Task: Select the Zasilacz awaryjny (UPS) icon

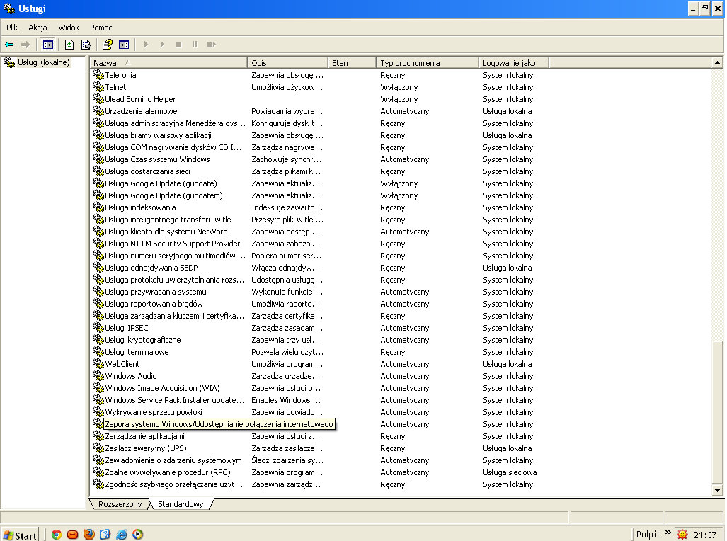Action: coord(98,448)
